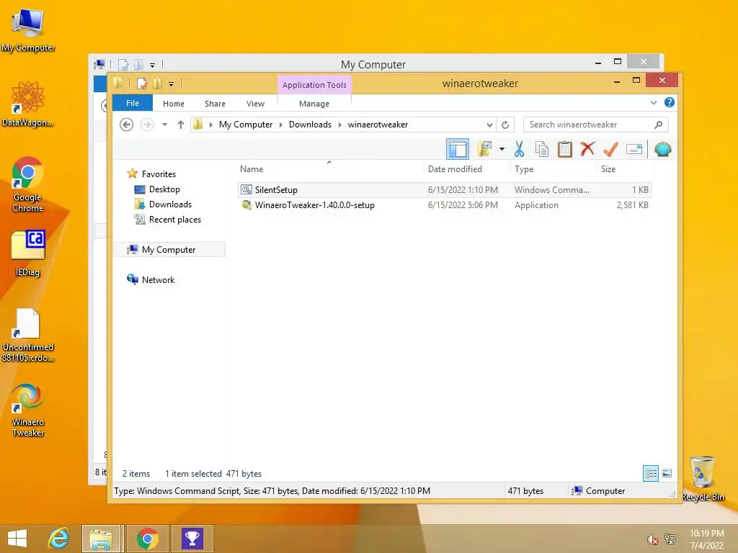Open the File menu

pyautogui.click(x=133, y=103)
